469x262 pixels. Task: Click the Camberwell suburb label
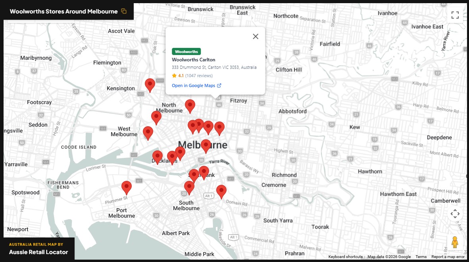[446, 201]
